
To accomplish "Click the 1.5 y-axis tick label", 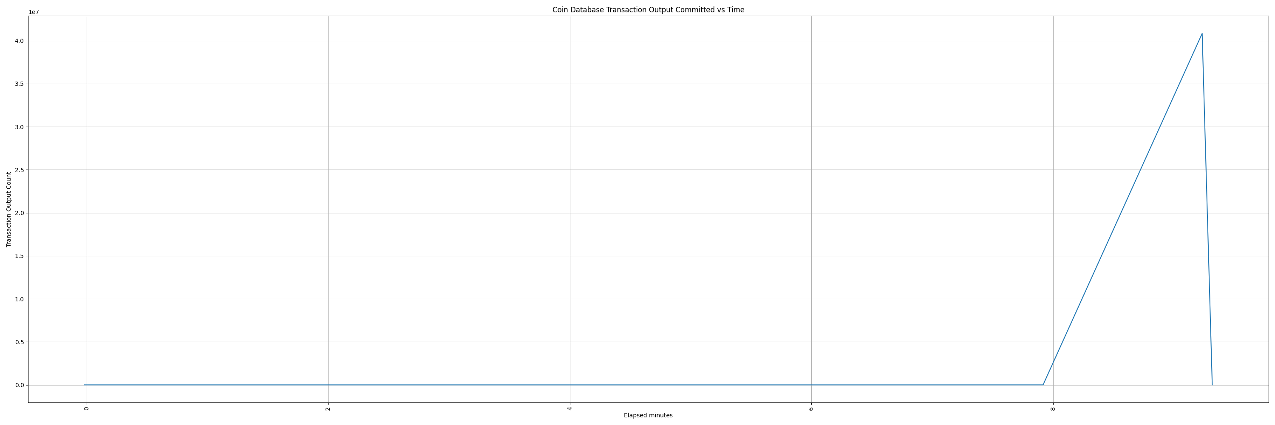I will pyautogui.click(x=19, y=256).
